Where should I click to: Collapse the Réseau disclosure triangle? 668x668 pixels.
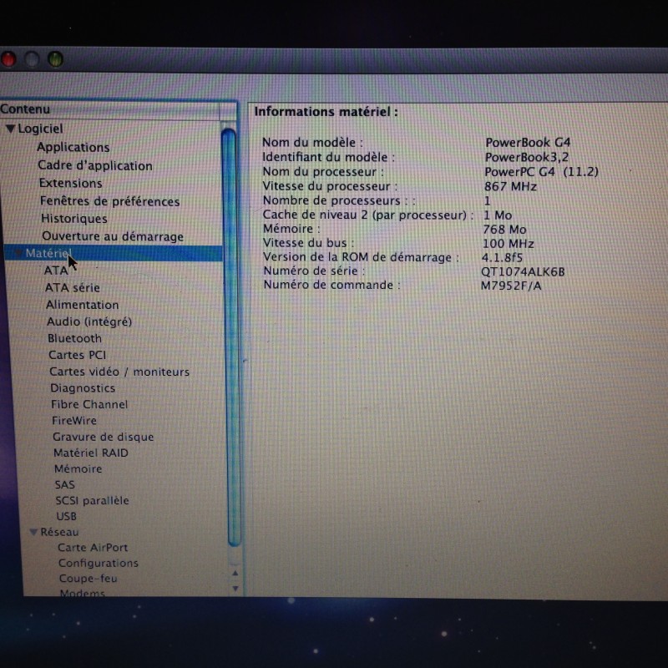33,532
